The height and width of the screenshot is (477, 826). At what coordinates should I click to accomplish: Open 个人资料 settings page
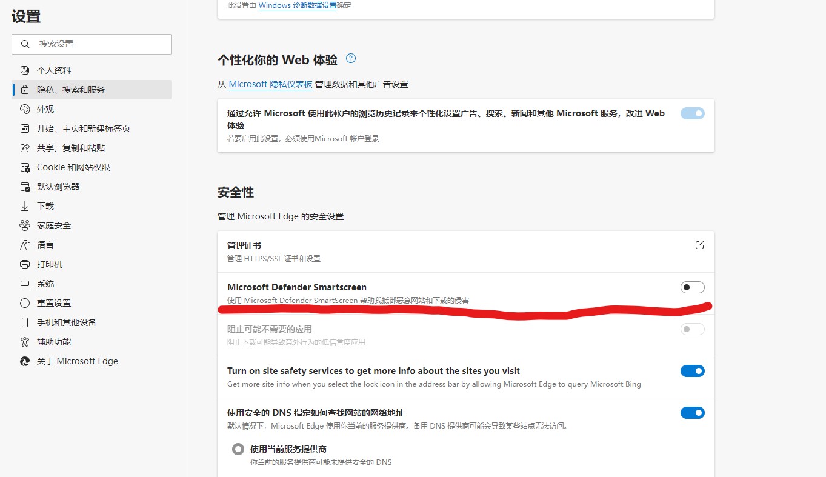[x=92, y=70]
